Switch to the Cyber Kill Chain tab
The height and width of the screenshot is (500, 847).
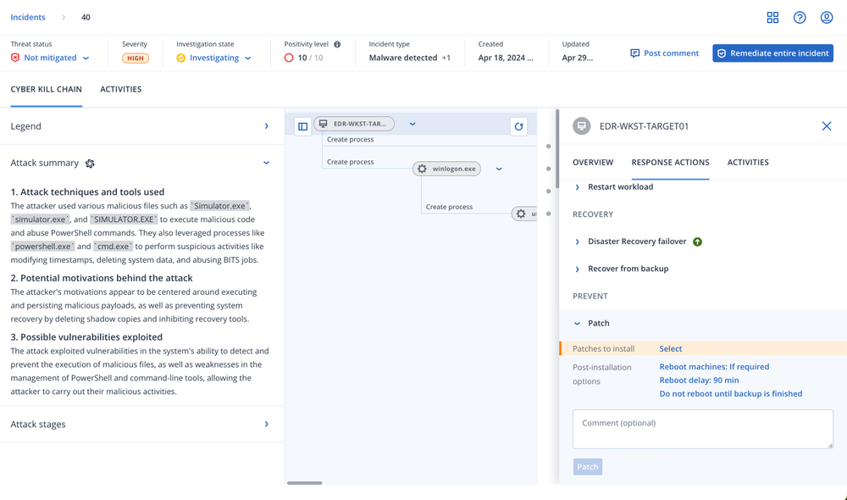pyautogui.click(x=47, y=89)
